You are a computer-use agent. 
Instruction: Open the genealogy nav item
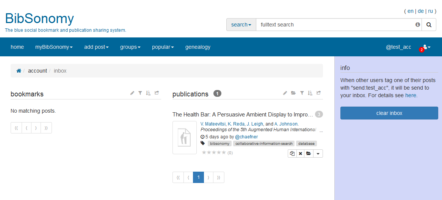point(198,47)
